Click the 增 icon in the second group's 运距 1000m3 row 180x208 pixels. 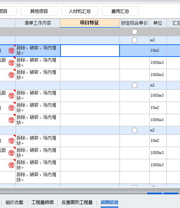[11, 96]
